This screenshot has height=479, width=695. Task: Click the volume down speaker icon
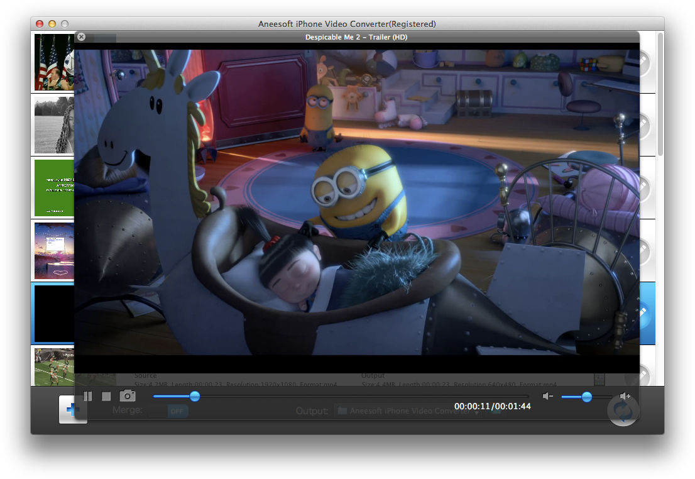(x=548, y=396)
